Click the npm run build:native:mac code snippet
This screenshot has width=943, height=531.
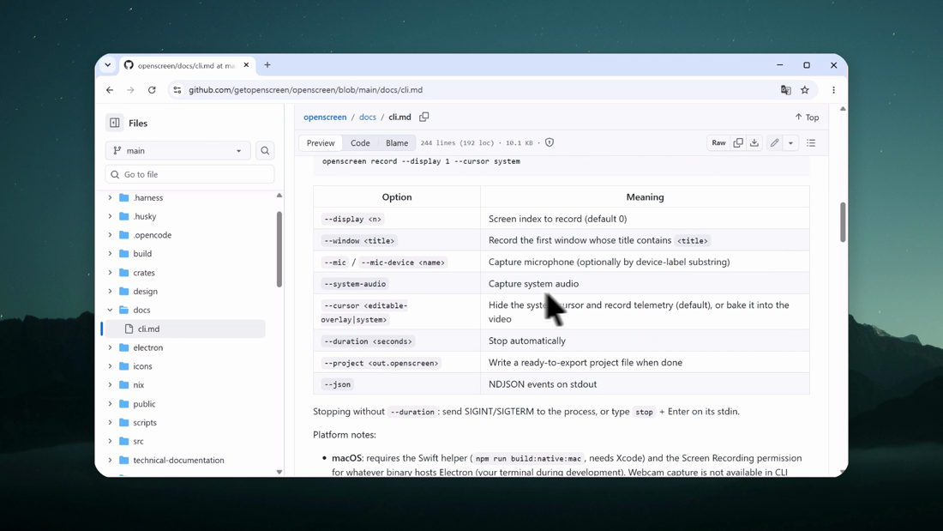(528, 459)
